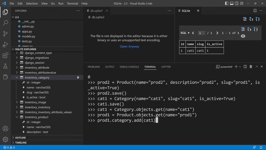Expand the inventory_image table
Screen dimensions: 266x150
click(x=17, y=102)
